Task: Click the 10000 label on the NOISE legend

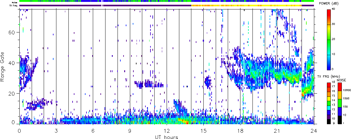Action: [x=347, y=90]
